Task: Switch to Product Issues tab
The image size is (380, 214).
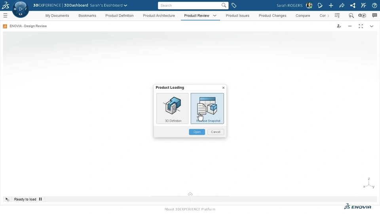Action: pyautogui.click(x=237, y=15)
